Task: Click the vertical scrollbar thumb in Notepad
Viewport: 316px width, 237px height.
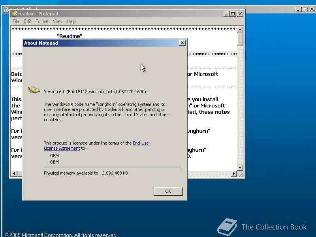Action: click(x=240, y=39)
